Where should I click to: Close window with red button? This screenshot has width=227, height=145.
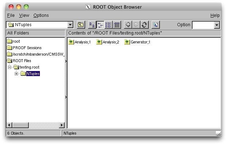click(x=11, y=7)
